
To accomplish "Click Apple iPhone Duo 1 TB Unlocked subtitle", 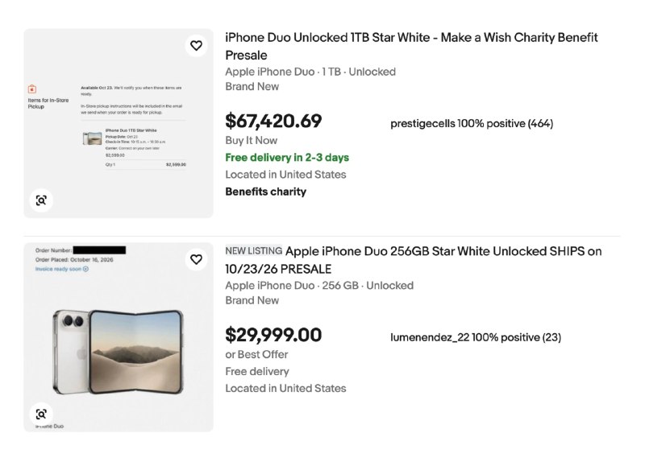I will (x=310, y=72).
